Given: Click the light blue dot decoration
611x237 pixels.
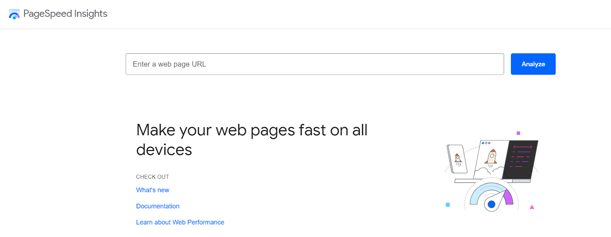Looking at the screenshot, I should coord(448,205).
